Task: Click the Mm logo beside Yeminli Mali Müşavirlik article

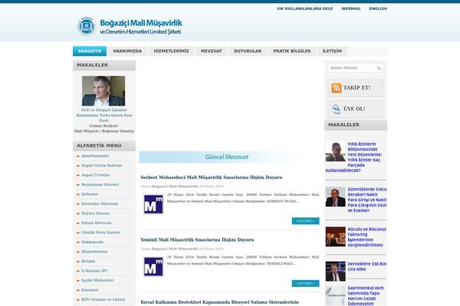Action: point(153,266)
